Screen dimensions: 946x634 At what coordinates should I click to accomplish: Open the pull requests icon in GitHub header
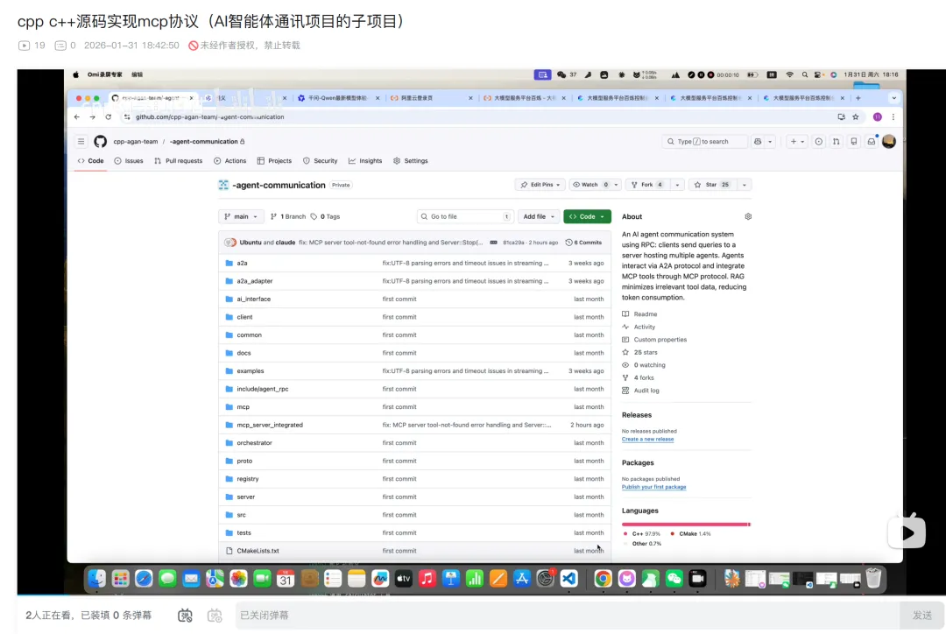click(837, 141)
